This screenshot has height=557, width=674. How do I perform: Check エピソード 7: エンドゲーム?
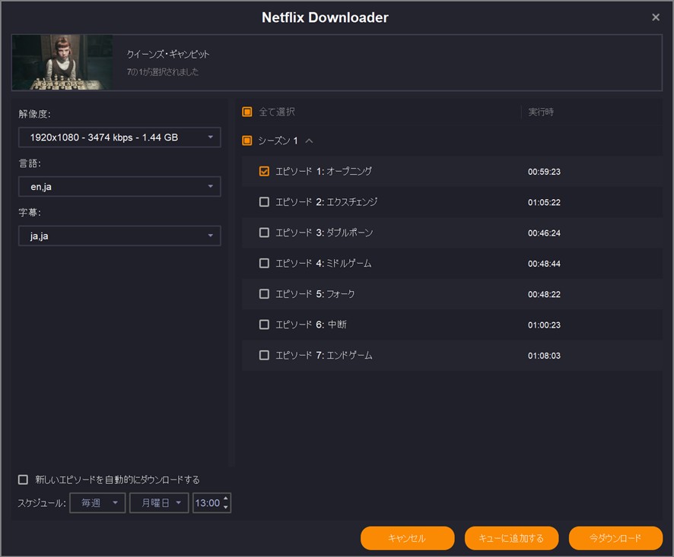point(264,355)
